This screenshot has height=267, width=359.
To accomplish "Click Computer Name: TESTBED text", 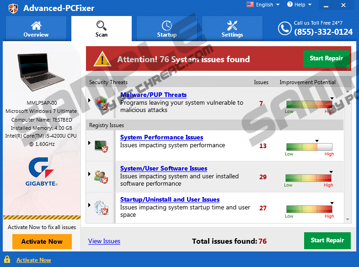I will tap(42, 120).
